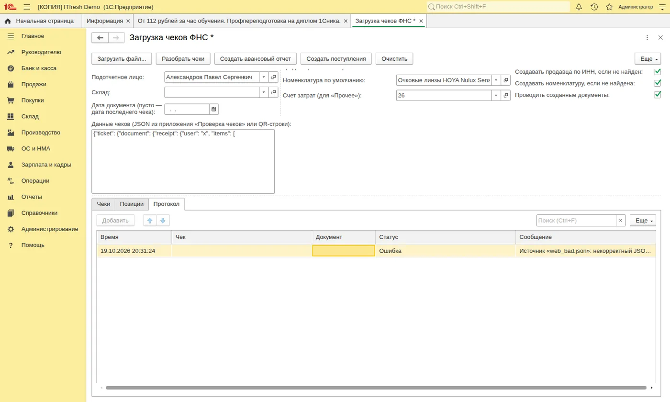Click 'Загрузить файл...' button
Viewport: 670px width, 402px height.
point(122,59)
